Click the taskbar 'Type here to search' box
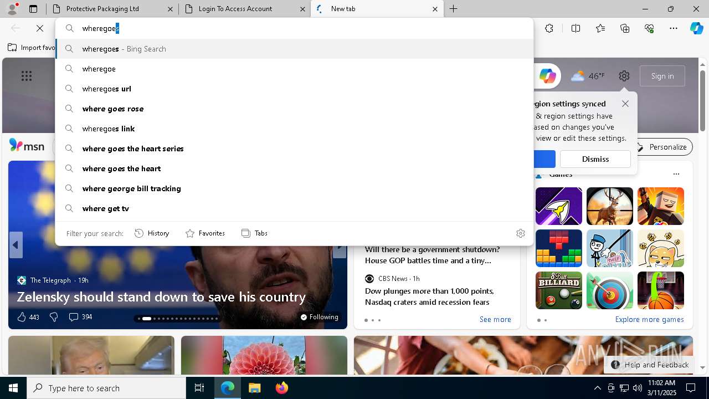Screen dimensions: 709x399 (x=106, y=388)
